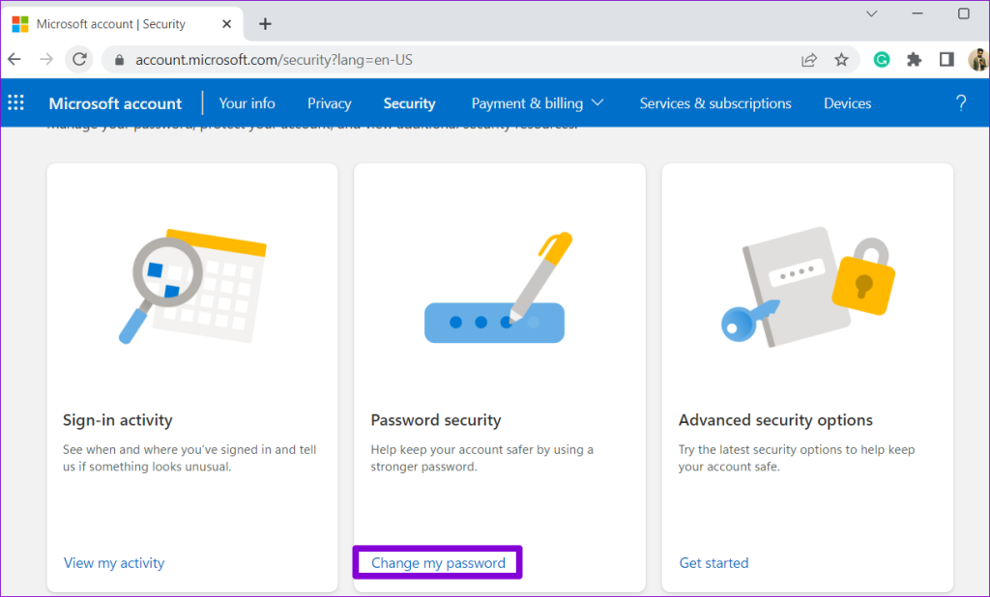
Task: Bookmark this page with the star icon
Action: coord(841,60)
